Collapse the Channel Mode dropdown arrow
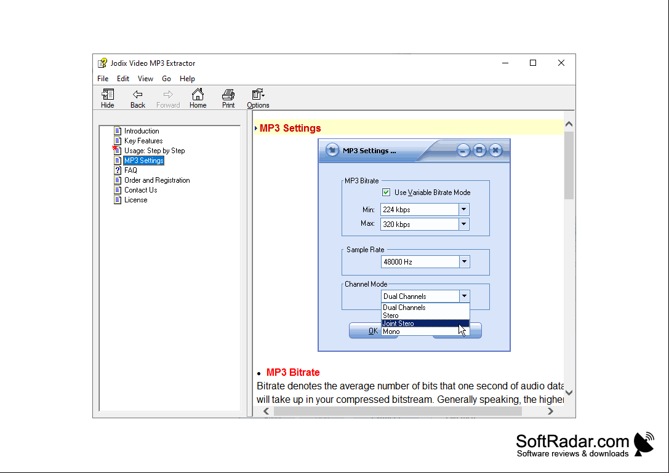Viewport: 669px width, 473px height. click(x=464, y=296)
